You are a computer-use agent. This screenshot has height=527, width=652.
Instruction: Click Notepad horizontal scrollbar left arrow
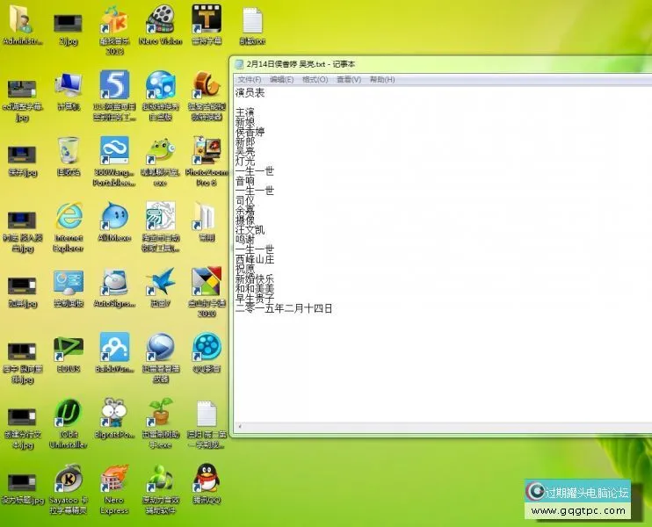click(x=240, y=426)
